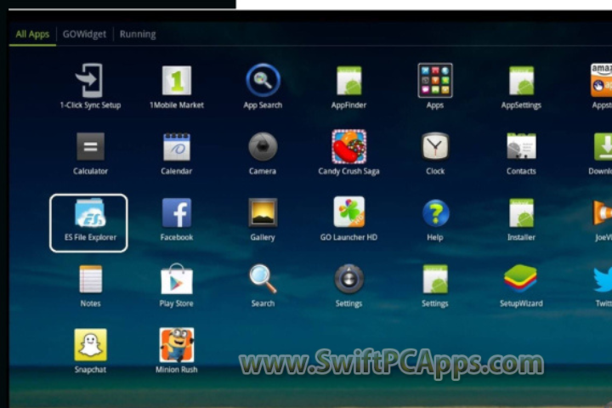Open the Help question mark icon
Viewport: 612px width, 408px height.
[435, 213]
